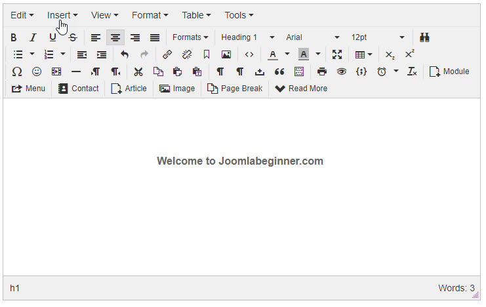Open the emoticons picker
The image size is (486, 307).
coord(37,72)
